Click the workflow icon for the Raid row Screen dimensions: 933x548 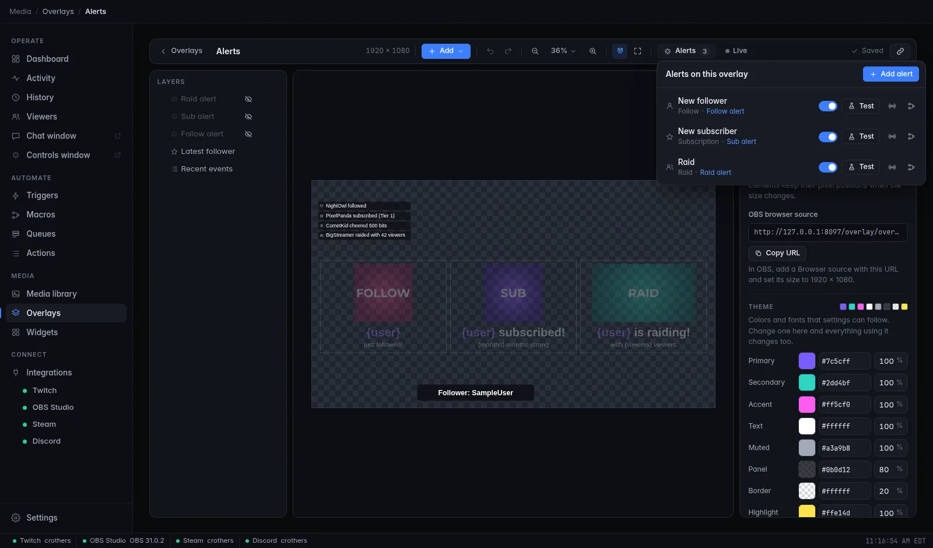pos(911,167)
